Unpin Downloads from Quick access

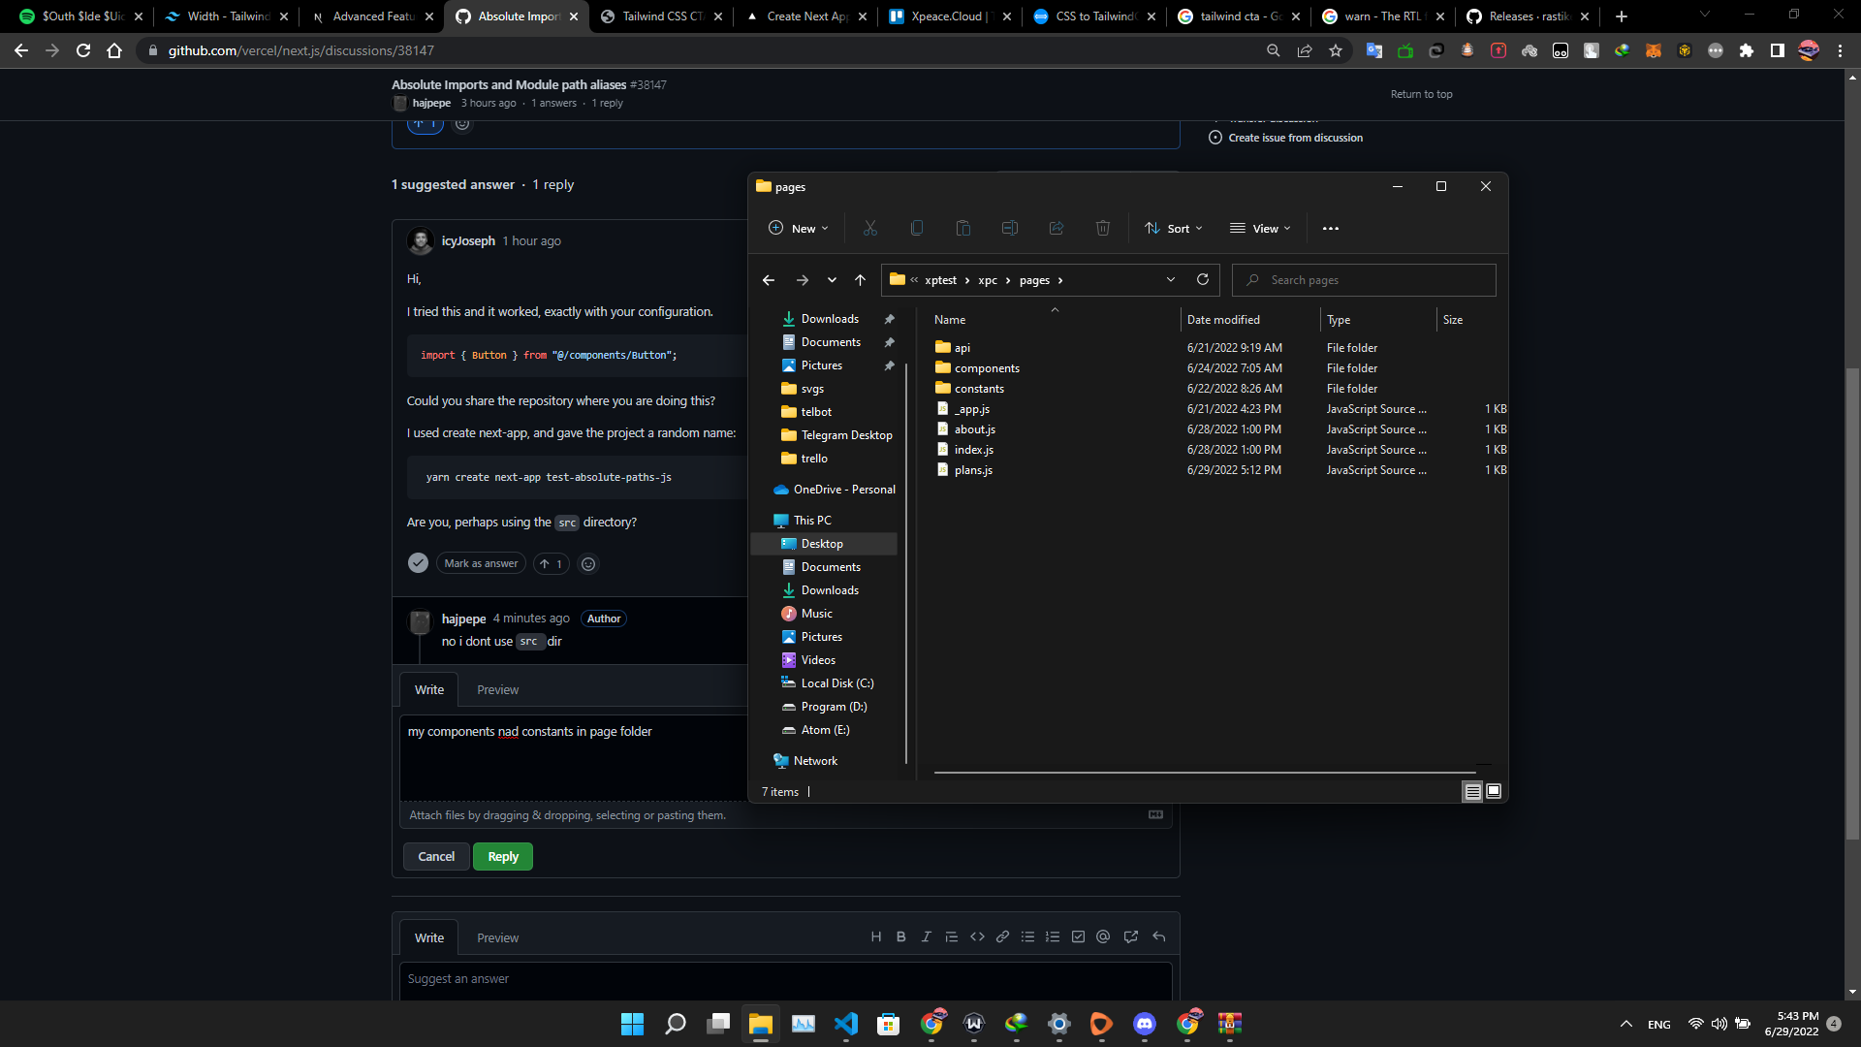890,318
